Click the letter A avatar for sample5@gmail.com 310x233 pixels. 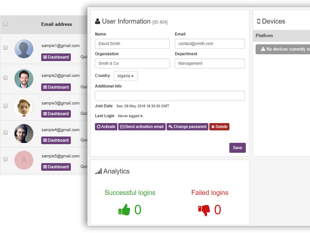click(x=24, y=160)
